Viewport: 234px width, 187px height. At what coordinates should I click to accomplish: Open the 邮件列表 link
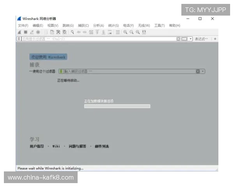coord(102,146)
